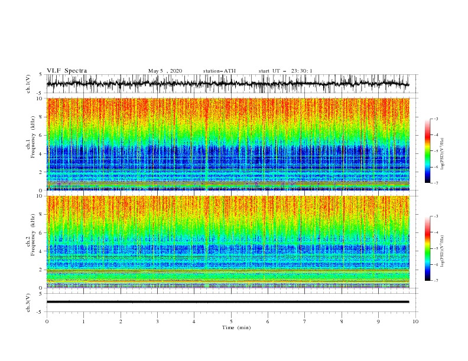Click the "ch.3(V)" axis label

28,303
